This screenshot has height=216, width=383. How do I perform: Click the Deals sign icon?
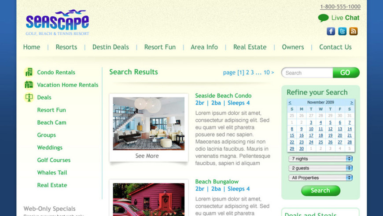(29, 97)
